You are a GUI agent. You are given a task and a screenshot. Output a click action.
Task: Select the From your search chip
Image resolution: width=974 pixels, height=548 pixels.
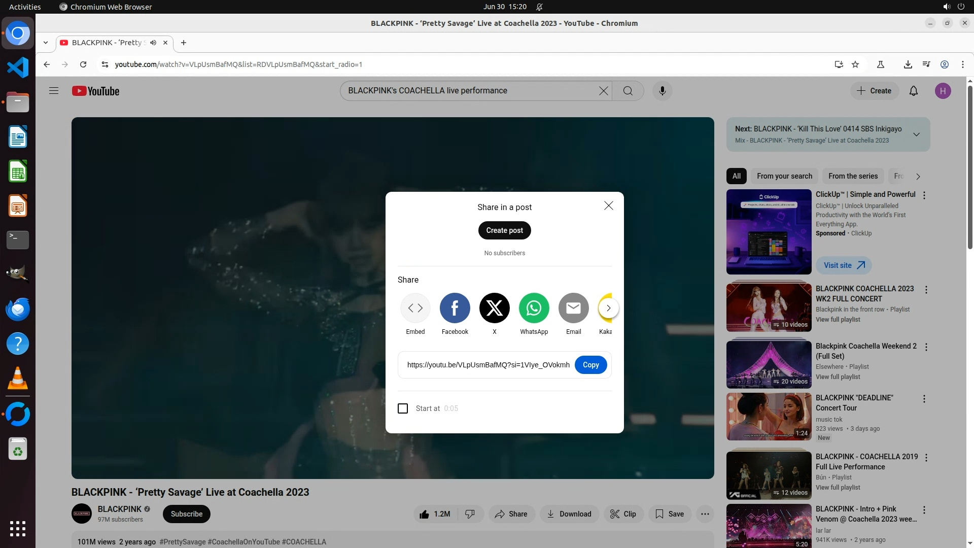coord(784,176)
